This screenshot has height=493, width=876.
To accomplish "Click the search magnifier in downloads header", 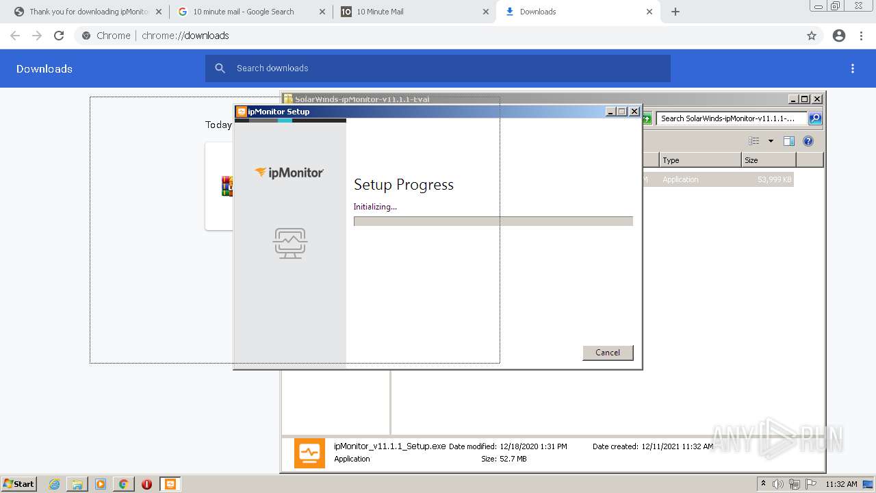I will coord(220,68).
